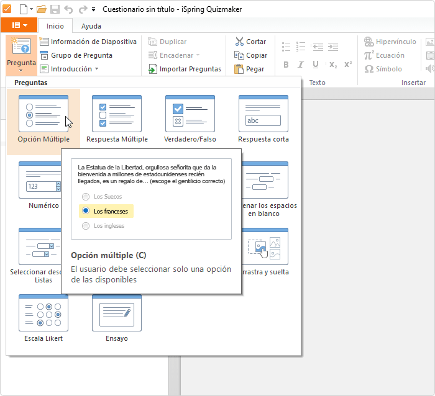Choose the Verdadero/Falso question type
Viewport: 435px width, 396px height.
190,119
